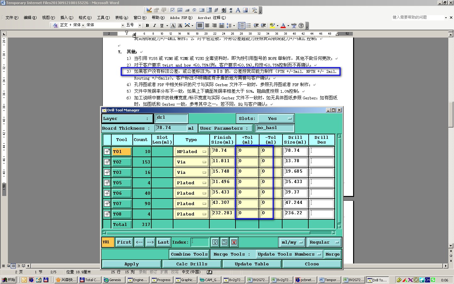This screenshot has height=284, width=454.
Task: Toggle bulleted list formatting
Action: point(249,25)
